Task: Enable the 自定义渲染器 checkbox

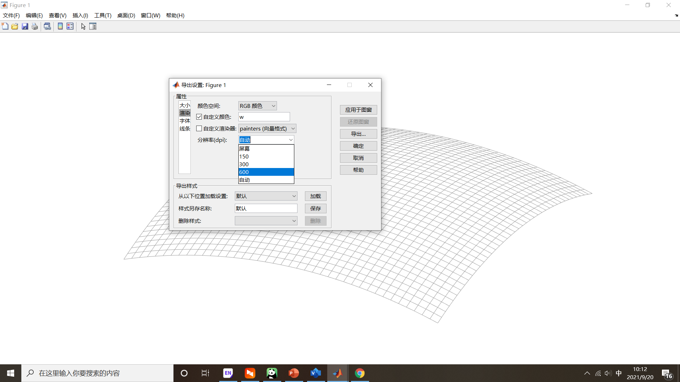Action: pos(199,128)
